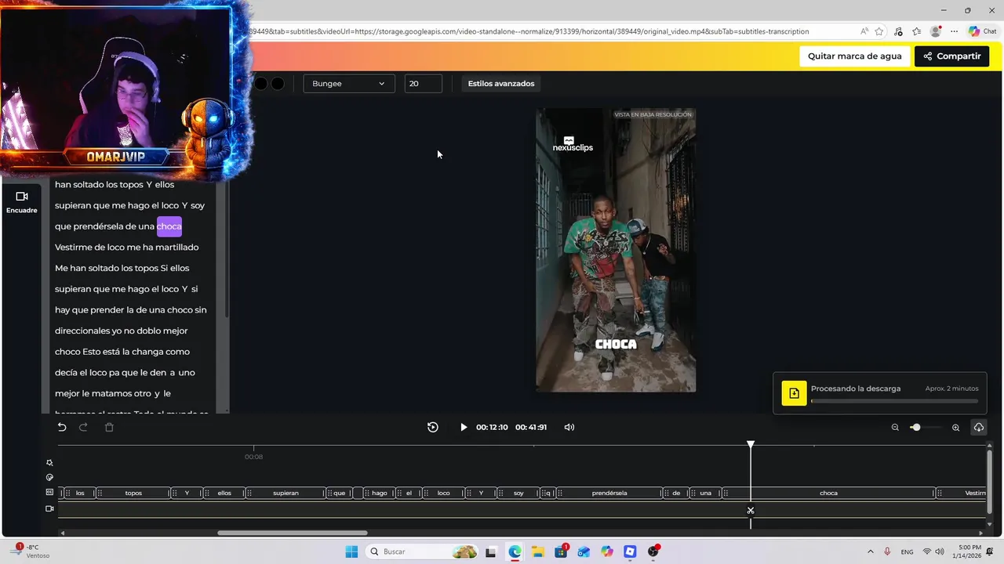This screenshot has height=564, width=1004.
Task: Click transcript word prendérsela
Action: coord(98,226)
